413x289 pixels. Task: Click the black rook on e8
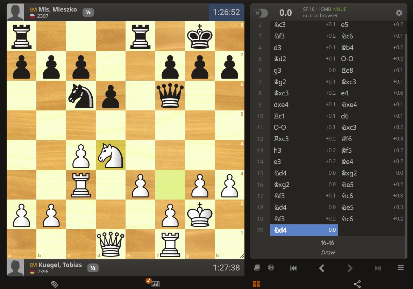[x=140, y=36]
